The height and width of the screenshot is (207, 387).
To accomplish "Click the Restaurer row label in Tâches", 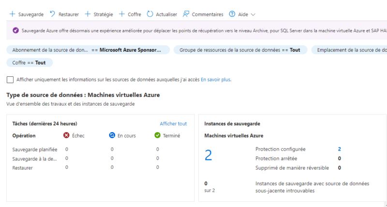I will pos(22,168).
